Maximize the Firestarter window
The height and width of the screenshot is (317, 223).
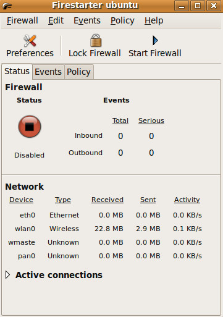point(198,6)
